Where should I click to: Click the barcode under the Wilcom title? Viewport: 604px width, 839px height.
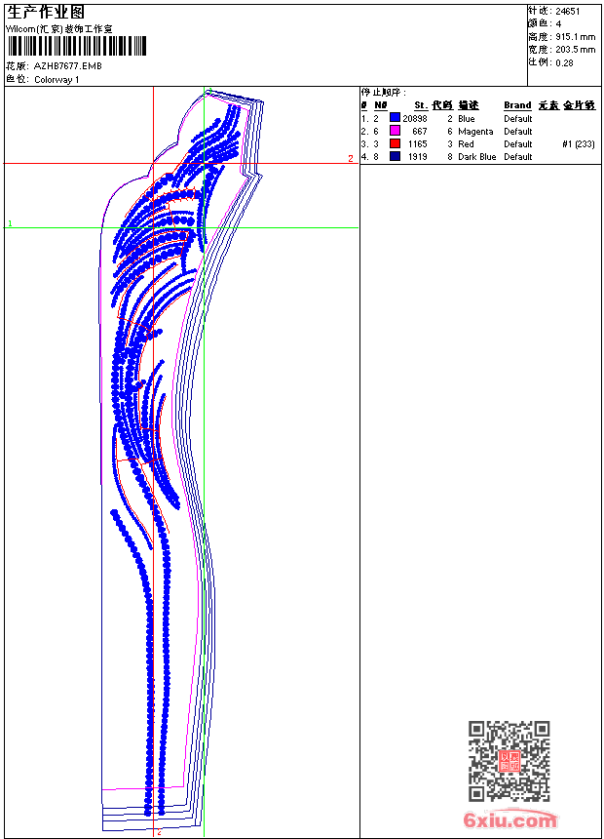76,46
